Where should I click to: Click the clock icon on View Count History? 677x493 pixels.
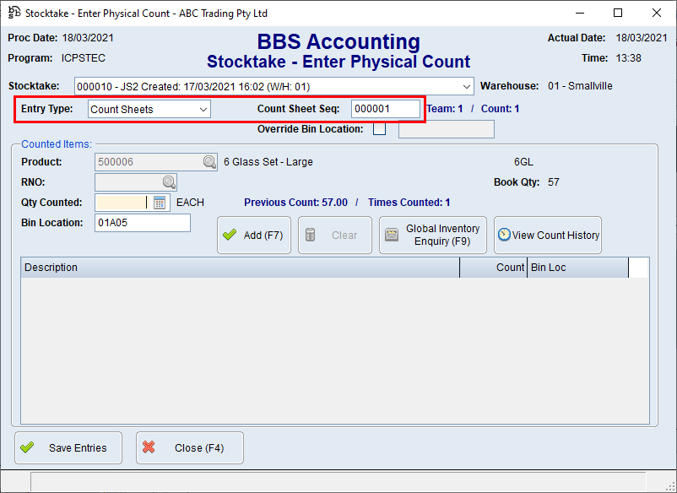(504, 235)
